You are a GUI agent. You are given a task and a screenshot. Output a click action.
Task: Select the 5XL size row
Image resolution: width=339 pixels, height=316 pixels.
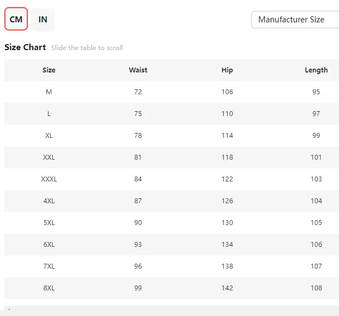click(171, 223)
